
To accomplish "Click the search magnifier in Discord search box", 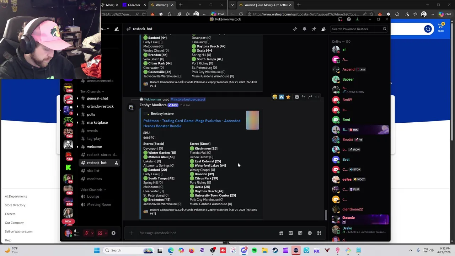I will (x=385, y=29).
